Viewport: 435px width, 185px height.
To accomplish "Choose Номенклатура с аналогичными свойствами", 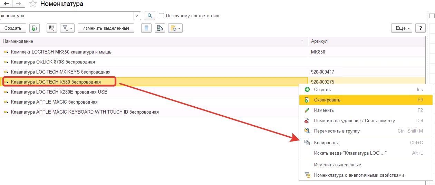I will tap(366, 175).
